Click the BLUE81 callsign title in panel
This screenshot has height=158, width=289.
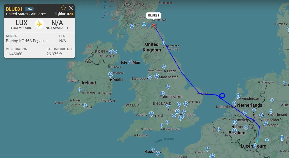click(x=14, y=9)
